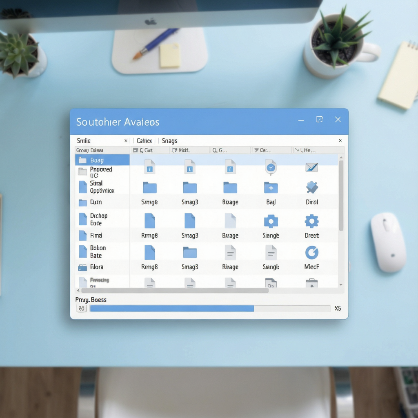
Task: Click the "20" box beside the progress bar
Action: click(81, 309)
